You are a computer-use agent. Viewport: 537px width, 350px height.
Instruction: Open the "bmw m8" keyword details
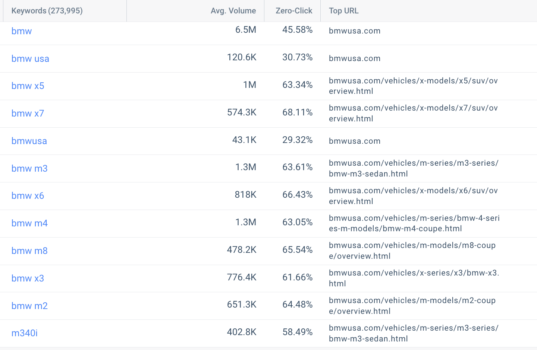pyautogui.click(x=29, y=251)
